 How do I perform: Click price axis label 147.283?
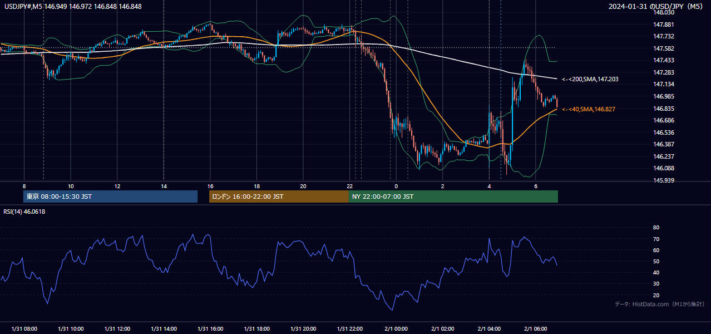tap(664, 72)
